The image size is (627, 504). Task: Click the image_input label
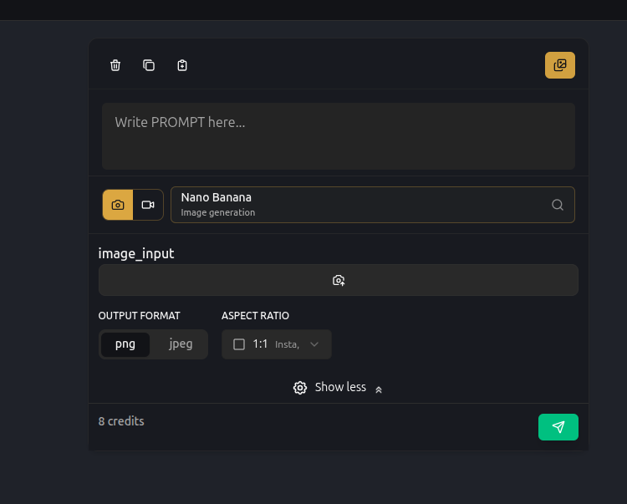136,254
